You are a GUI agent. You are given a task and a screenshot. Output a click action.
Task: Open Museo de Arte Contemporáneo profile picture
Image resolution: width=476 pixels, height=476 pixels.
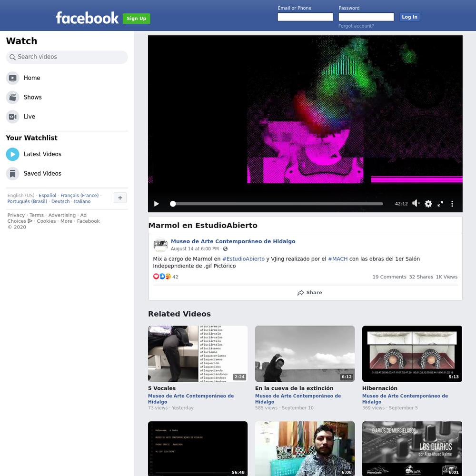coord(160,245)
